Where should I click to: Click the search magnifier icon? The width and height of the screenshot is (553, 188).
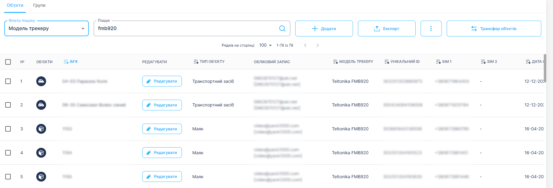pyautogui.click(x=282, y=29)
